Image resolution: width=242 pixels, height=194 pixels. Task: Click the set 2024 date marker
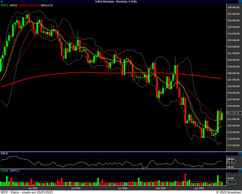click(x=33, y=188)
